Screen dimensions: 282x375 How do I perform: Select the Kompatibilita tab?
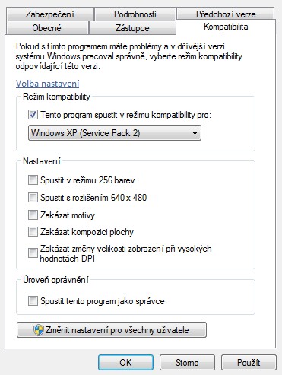[226, 27]
